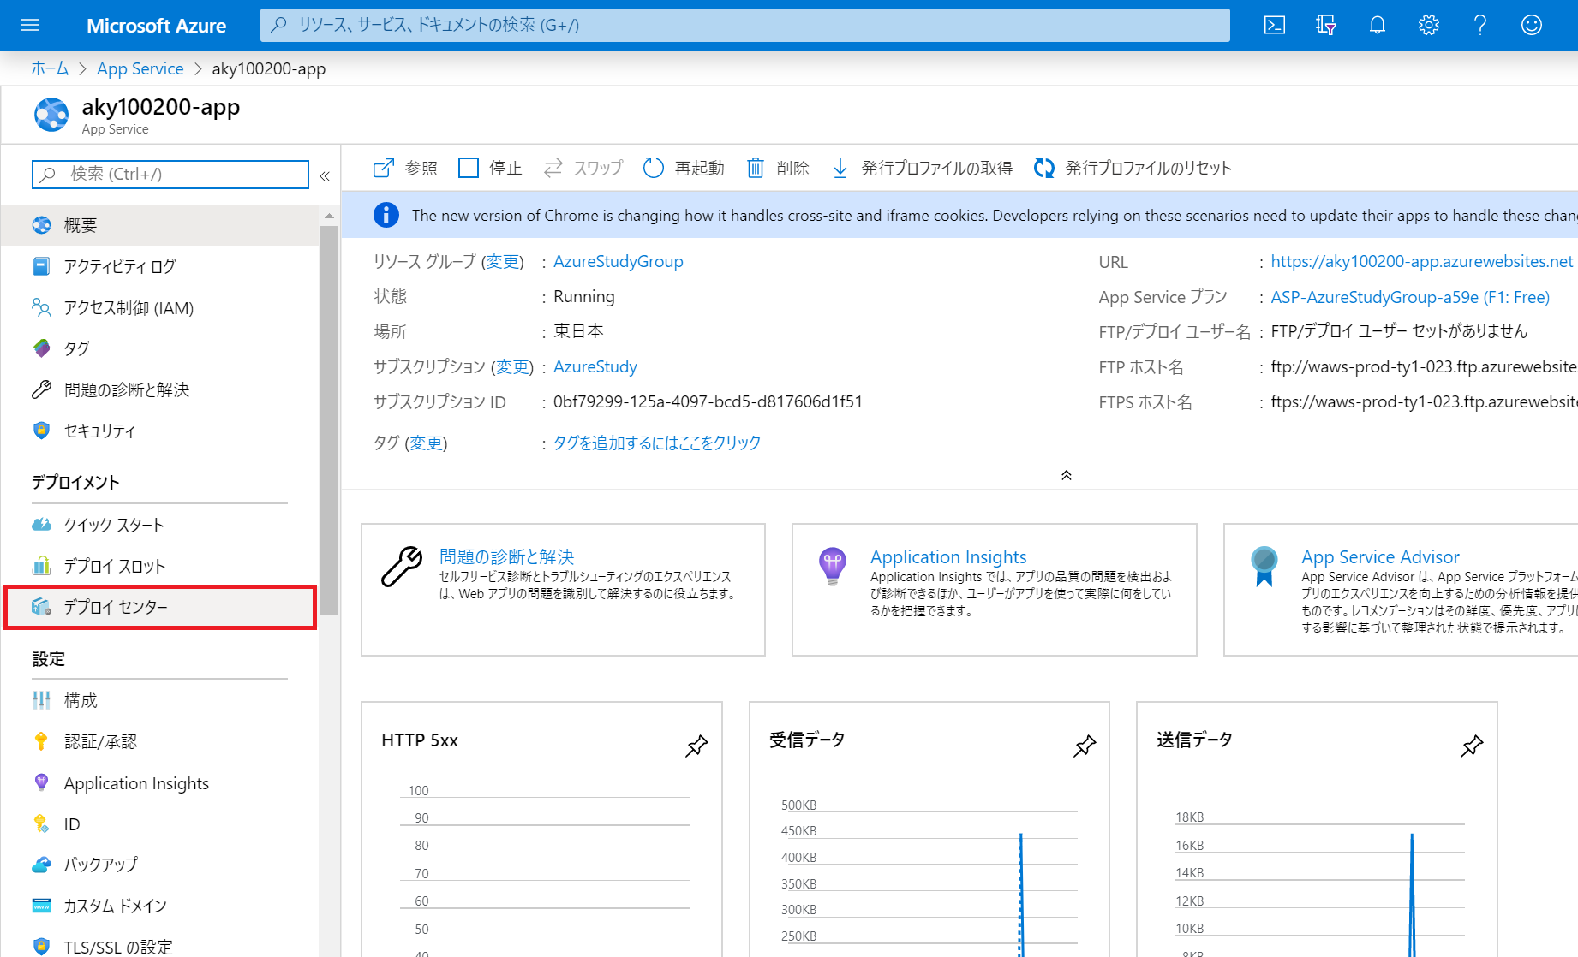The height and width of the screenshot is (957, 1578).
Task: Focus the sidebar 検索 (Ctrl+/) box
Action: (170, 174)
